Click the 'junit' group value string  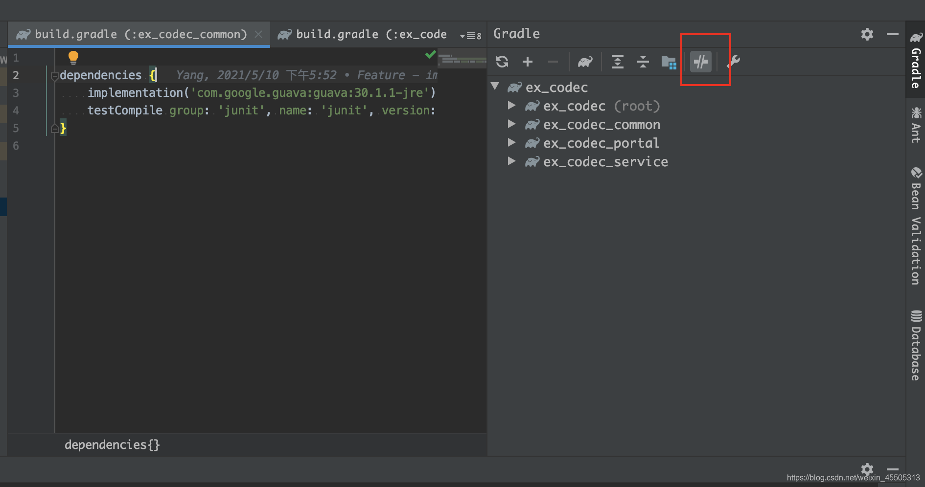point(241,111)
